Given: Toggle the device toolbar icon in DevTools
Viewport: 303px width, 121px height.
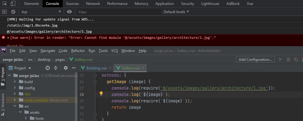Looking at the screenshot, I should coord(13,3).
